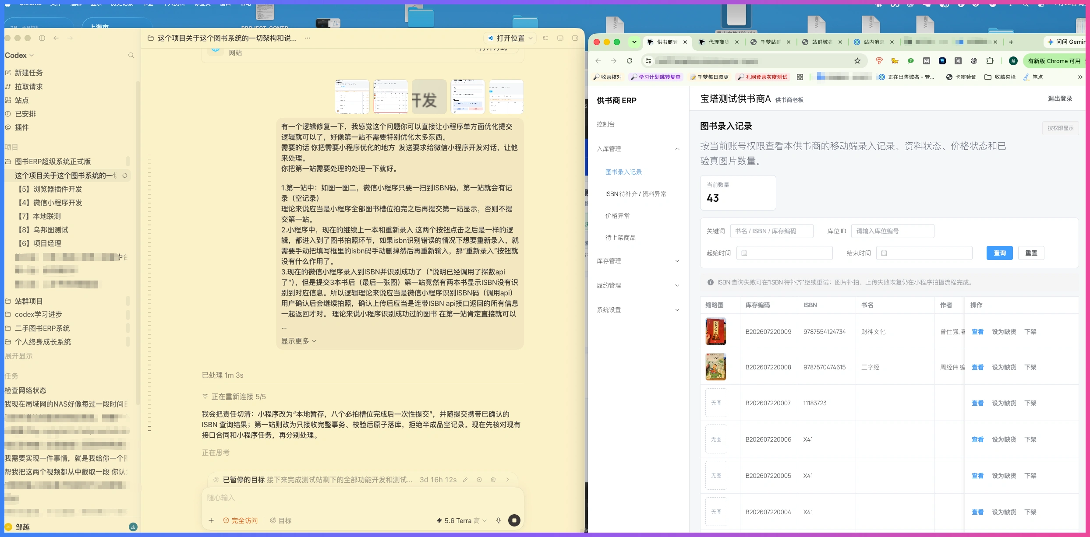Viewport: 1090px width, 537px height.
Task: Switch to 站内消息 Chrome tab
Action: [x=874, y=42]
